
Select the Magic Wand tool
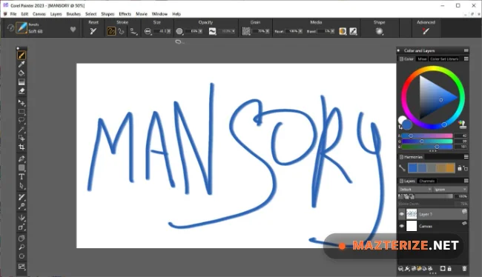[x=22, y=130]
